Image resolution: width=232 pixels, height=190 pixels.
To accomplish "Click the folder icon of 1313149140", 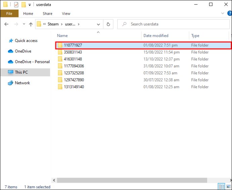I will tap(60, 87).
